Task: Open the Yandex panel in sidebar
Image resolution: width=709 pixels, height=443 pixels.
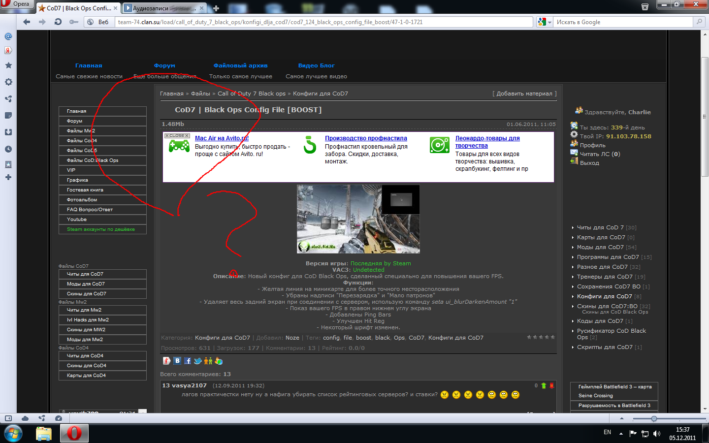Action: [x=8, y=50]
